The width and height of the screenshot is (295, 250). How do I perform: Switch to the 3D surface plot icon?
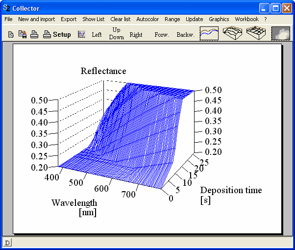point(233,33)
